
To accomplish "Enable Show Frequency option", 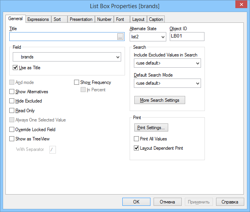I will click(x=77, y=82).
